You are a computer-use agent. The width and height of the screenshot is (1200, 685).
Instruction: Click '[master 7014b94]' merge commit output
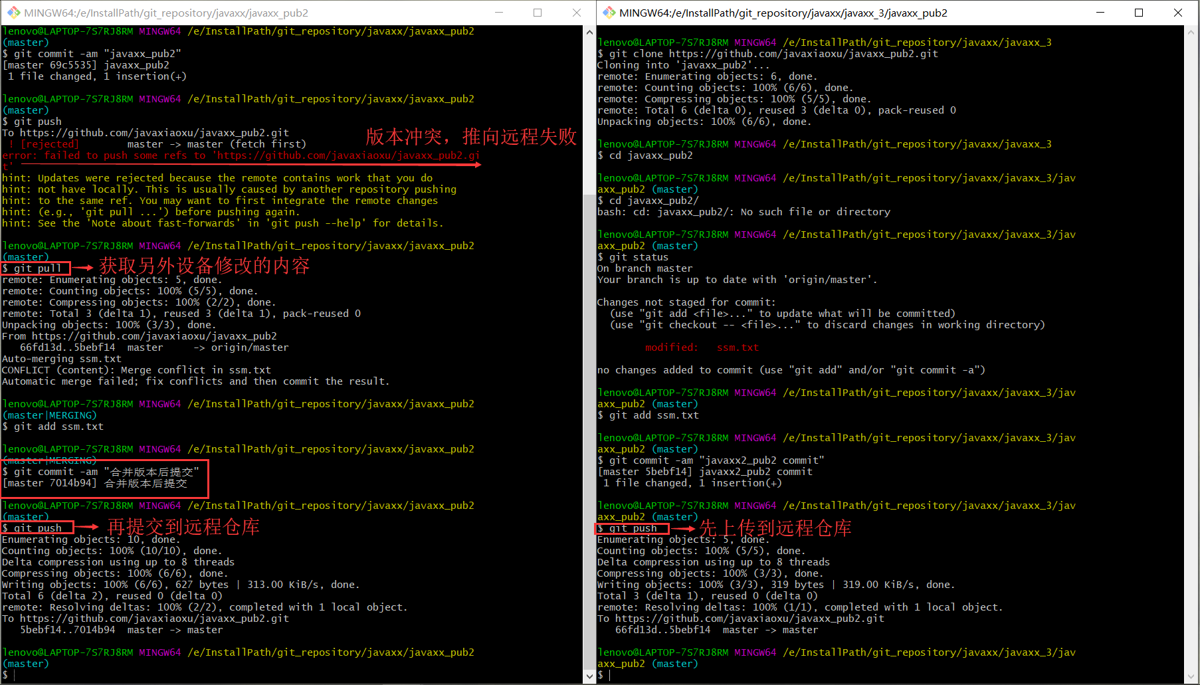(x=95, y=483)
